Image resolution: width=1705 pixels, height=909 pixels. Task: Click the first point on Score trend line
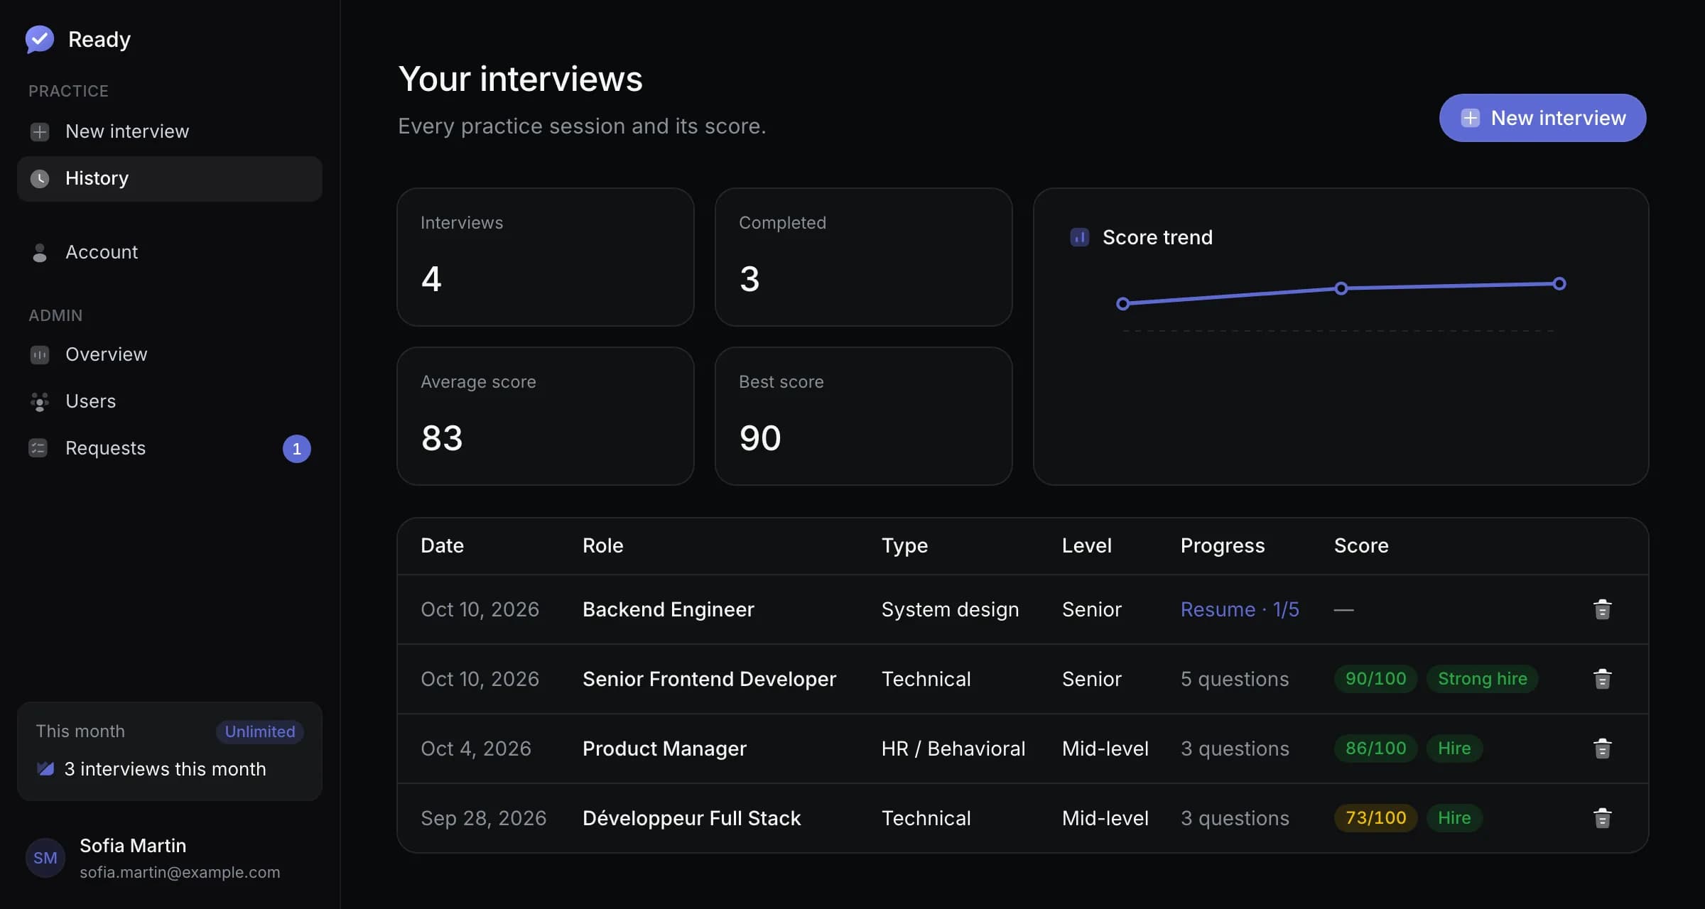[1123, 304]
